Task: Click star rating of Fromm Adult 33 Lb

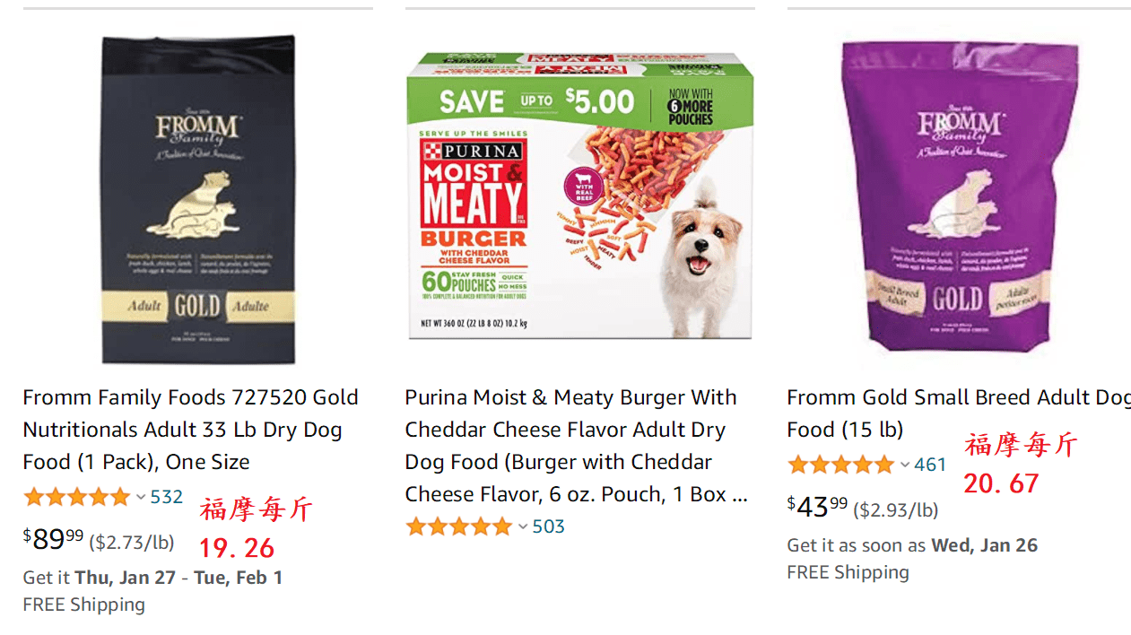Action: [77, 497]
